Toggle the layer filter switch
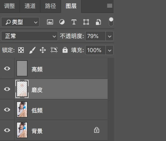 (111, 22)
